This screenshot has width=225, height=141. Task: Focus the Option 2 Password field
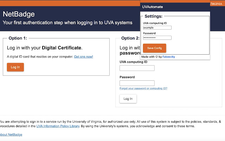pos(137,83)
